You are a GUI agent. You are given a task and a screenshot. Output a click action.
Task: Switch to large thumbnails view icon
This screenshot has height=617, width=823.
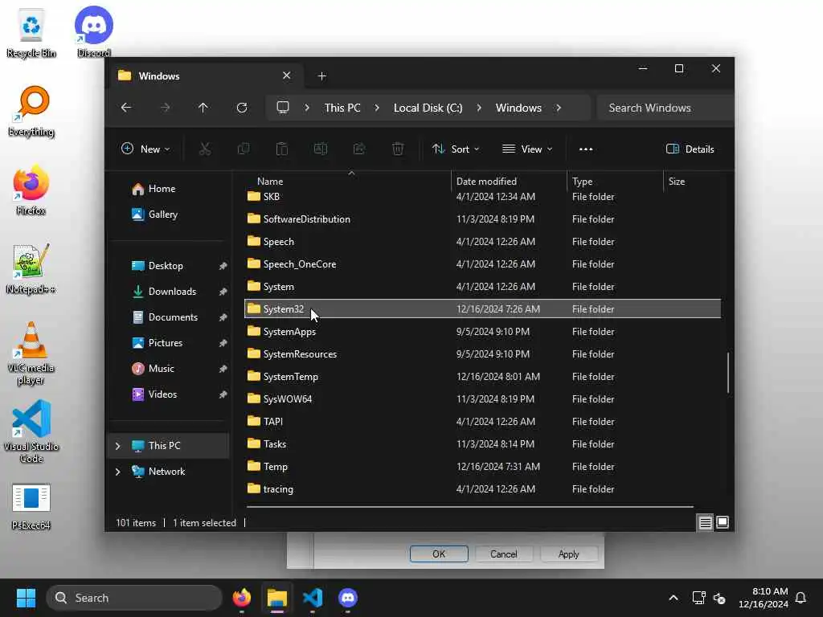(723, 522)
